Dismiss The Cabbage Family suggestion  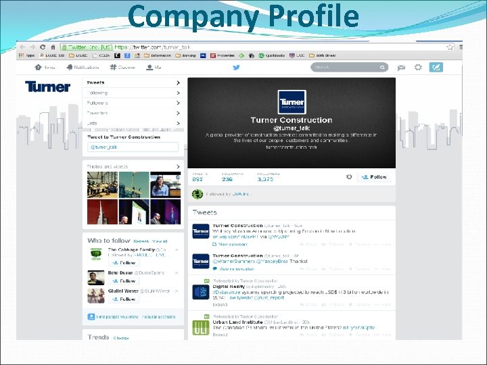(x=177, y=250)
